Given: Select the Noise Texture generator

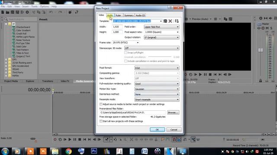Looking at the screenshot, I should 23,40.
